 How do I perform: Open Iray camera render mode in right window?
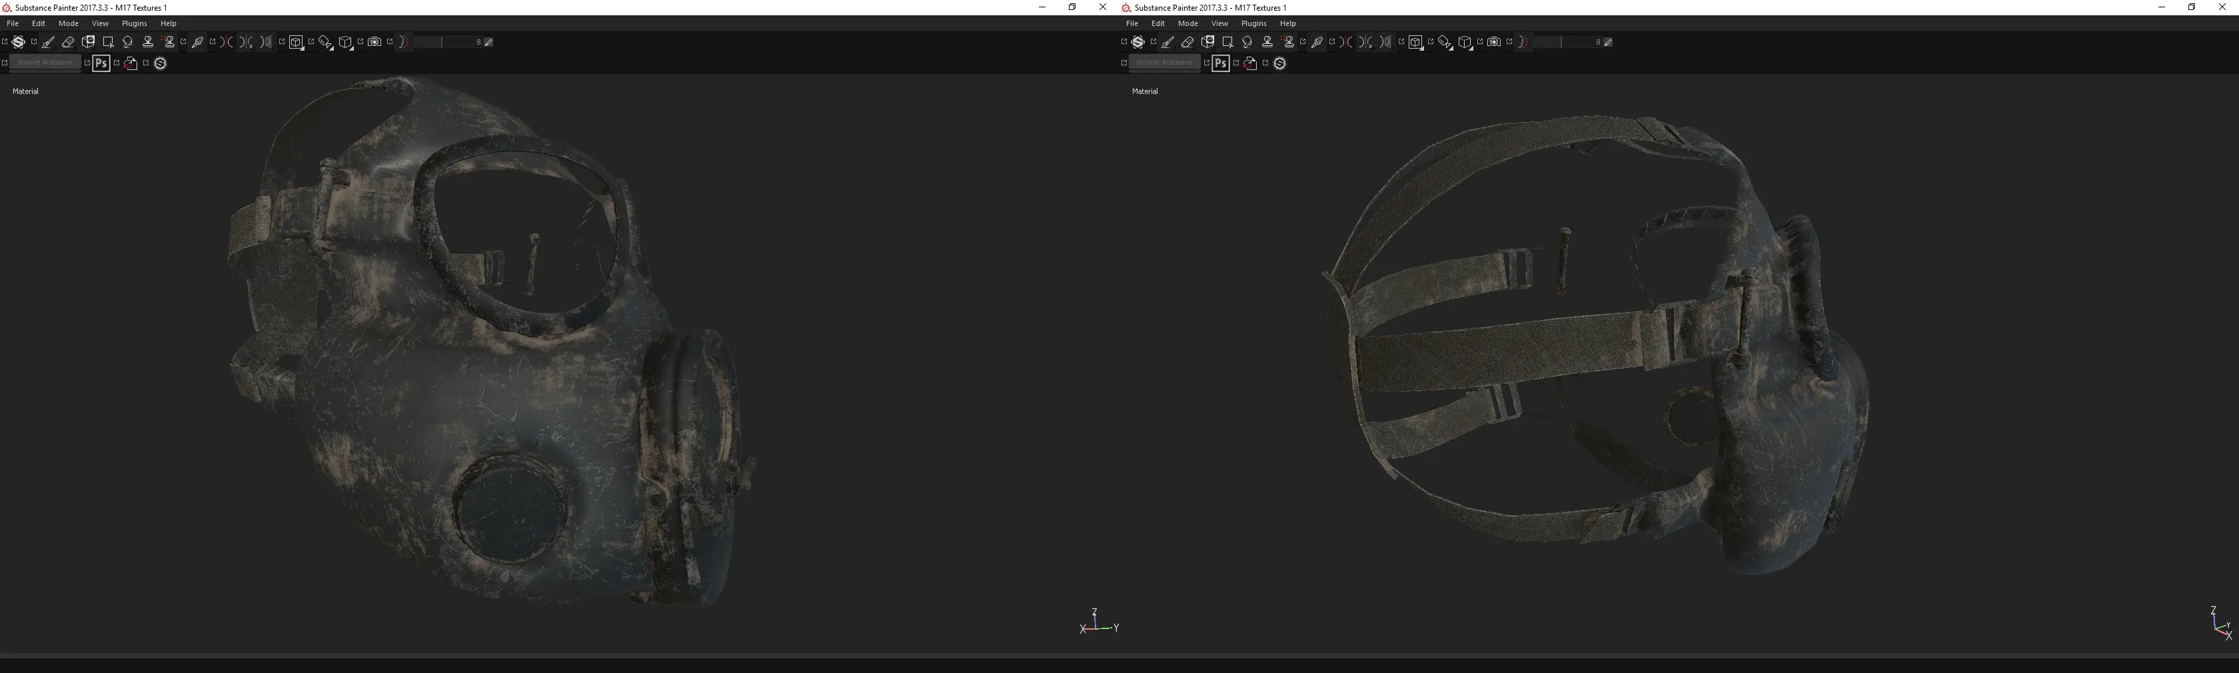tap(1494, 42)
